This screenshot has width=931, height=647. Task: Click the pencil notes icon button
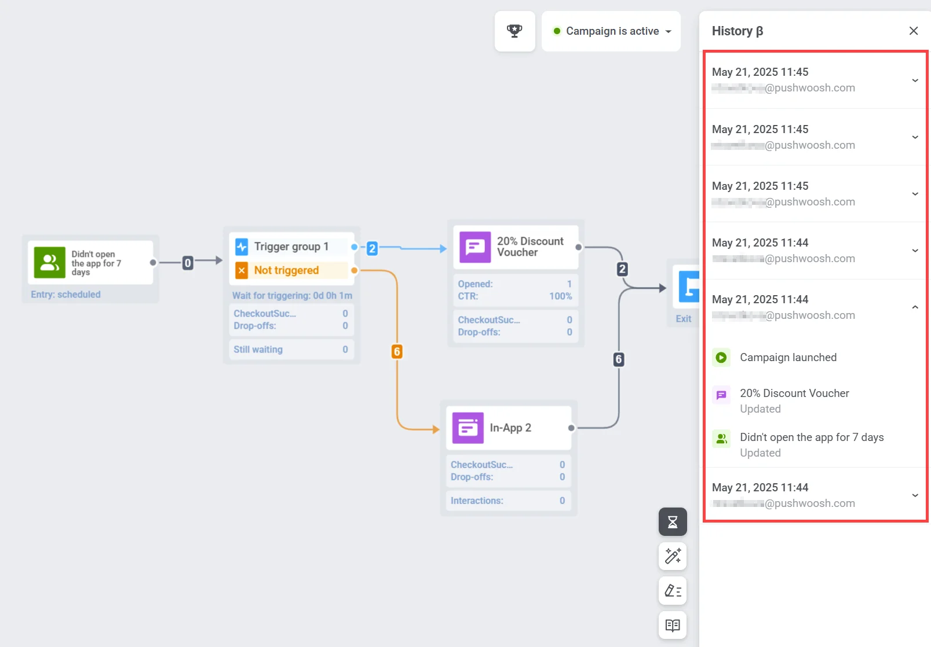pyautogui.click(x=672, y=591)
